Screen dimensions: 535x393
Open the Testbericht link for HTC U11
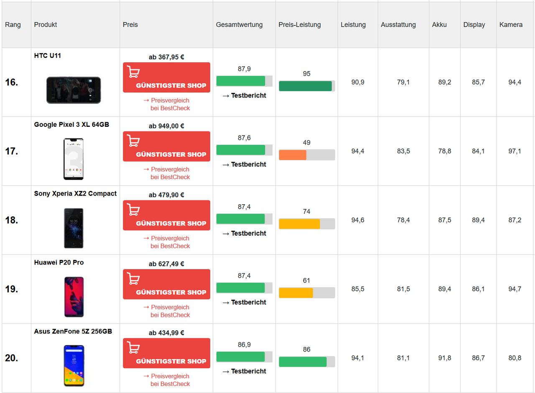pos(244,95)
